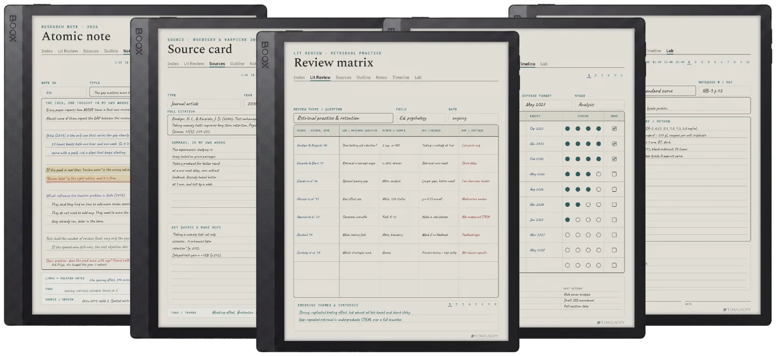This screenshot has width=776, height=356.
Task: Go to Notes tab on Review matrix tablet
Action: [x=381, y=78]
